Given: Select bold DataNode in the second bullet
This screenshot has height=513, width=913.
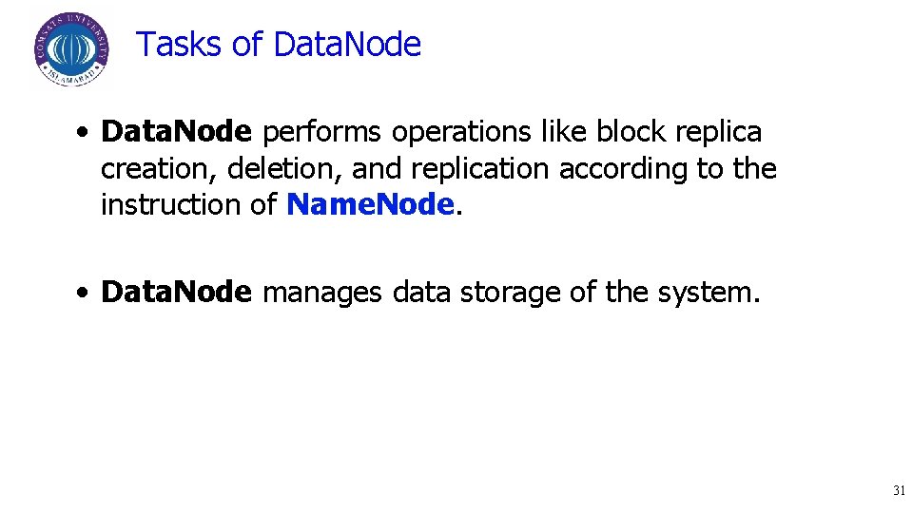Looking at the screenshot, I should click(x=177, y=292).
